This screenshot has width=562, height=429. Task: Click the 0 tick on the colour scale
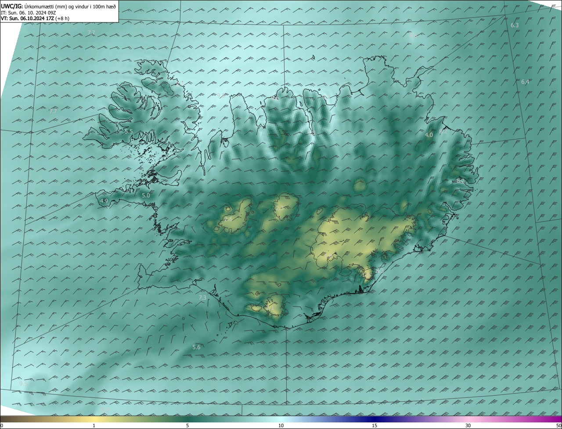click(x=2, y=425)
